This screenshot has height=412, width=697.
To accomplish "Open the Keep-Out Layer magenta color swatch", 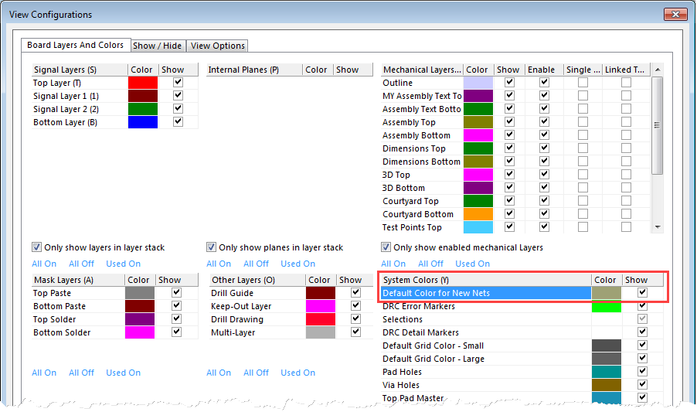I will (321, 306).
